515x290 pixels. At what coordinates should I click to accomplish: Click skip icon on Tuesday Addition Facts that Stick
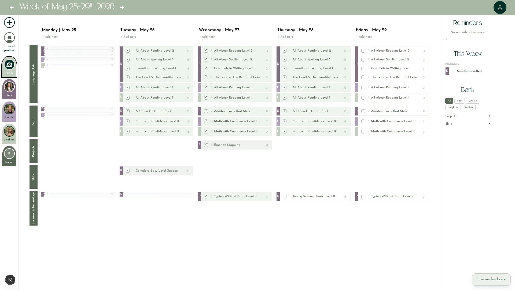(188, 111)
